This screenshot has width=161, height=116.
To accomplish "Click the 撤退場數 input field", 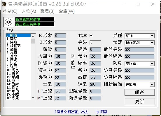I will tap(95, 98).
